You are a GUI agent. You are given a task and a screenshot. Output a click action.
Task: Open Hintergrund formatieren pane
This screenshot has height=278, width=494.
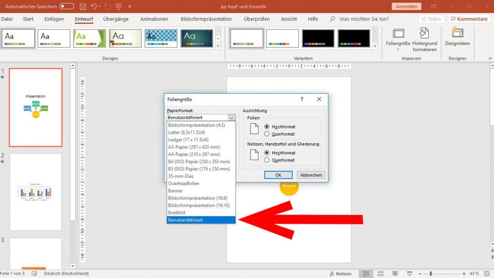point(424,40)
